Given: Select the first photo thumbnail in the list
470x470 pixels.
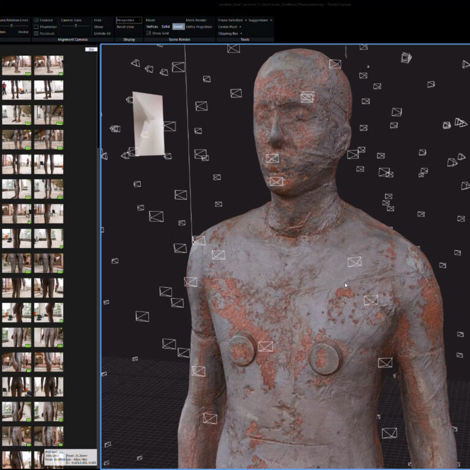Looking at the screenshot, I should click(17, 65).
